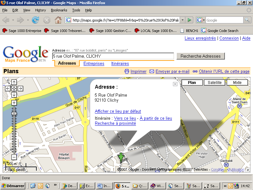Go to the Home page icon
The image size is (253, 190).
tap(58, 20)
